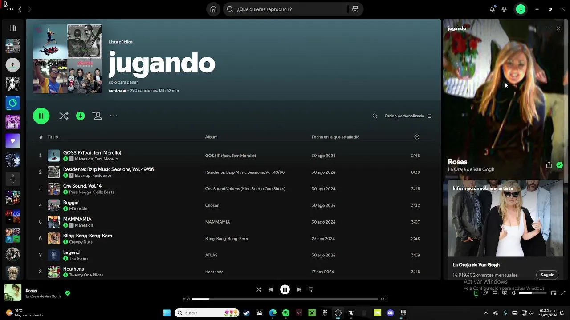Go to Spotify Home
The image size is (570, 320).
[x=213, y=9]
